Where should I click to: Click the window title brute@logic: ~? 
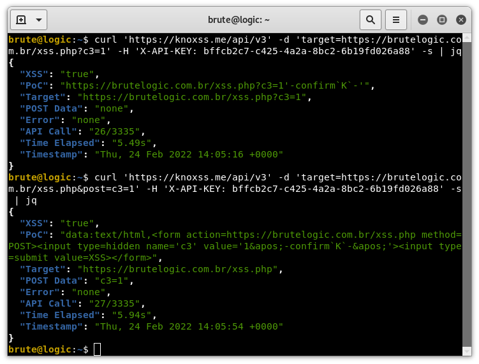[x=239, y=20]
